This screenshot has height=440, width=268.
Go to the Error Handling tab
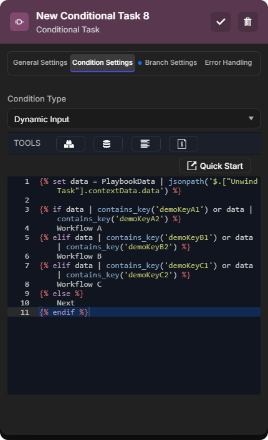(228, 62)
